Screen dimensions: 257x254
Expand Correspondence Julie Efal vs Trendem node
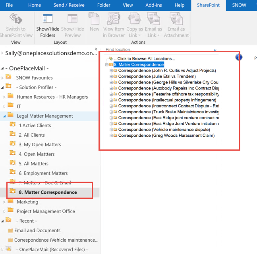(111, 77)
